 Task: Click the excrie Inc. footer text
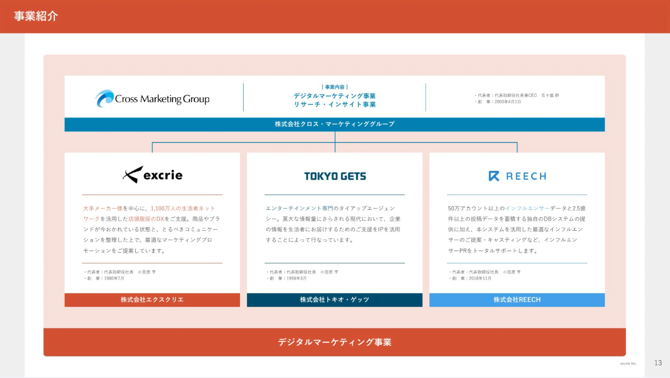click(628, 363)
